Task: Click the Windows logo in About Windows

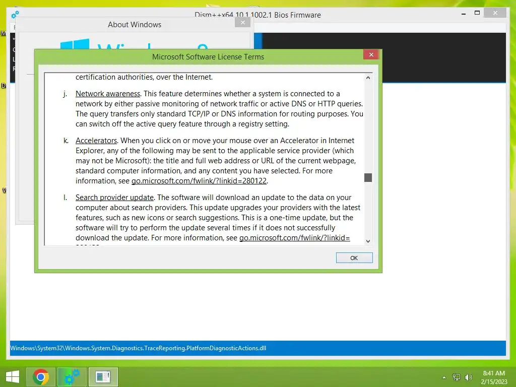Action: coord(75,44)
